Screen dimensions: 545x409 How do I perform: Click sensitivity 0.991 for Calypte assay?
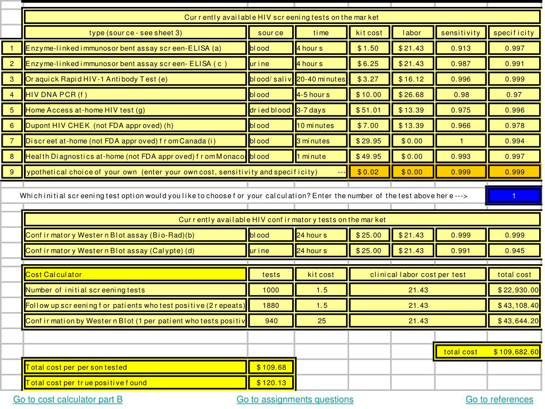click(460, 250)
